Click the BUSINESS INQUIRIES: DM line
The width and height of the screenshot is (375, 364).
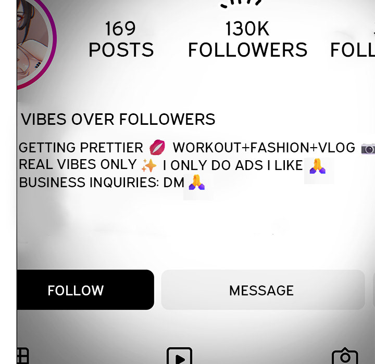point(102,183)
